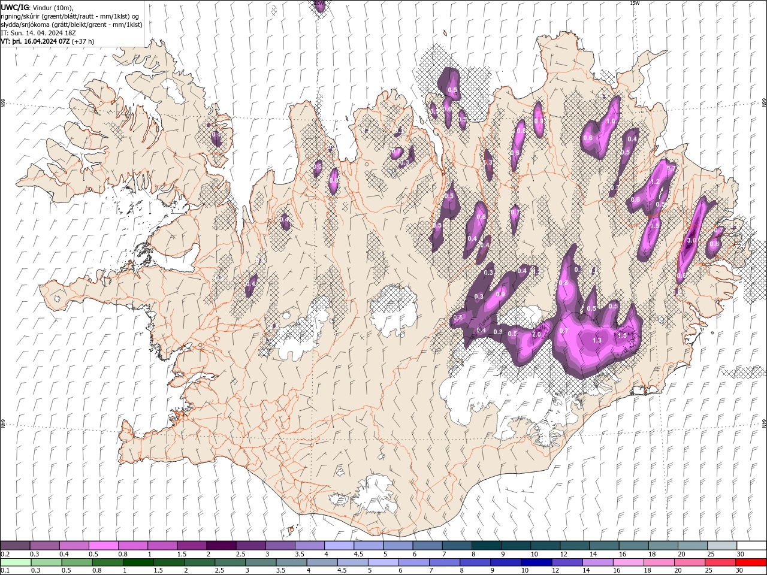Click the 'IT: Sun. 14. 04. 2024 18Z' line
767x575 pixels.
pyautogui.click(x=40, y=33)
